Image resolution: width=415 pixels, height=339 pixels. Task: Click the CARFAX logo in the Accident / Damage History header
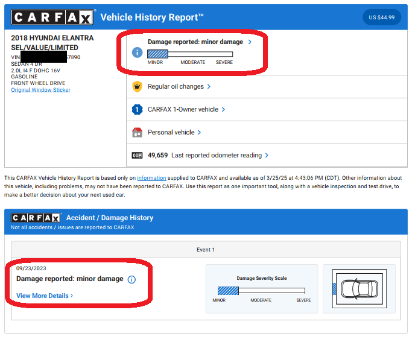36,218
